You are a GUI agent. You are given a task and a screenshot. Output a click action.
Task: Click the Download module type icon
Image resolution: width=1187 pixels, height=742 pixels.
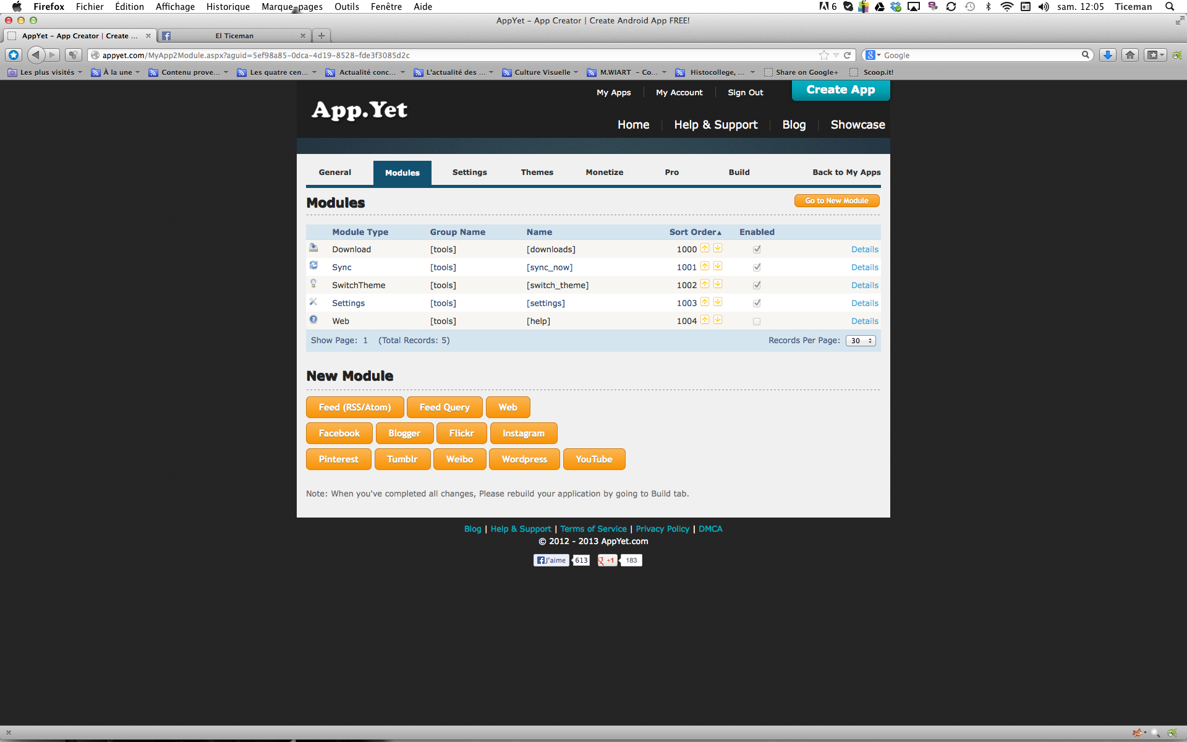coord(313,248)
